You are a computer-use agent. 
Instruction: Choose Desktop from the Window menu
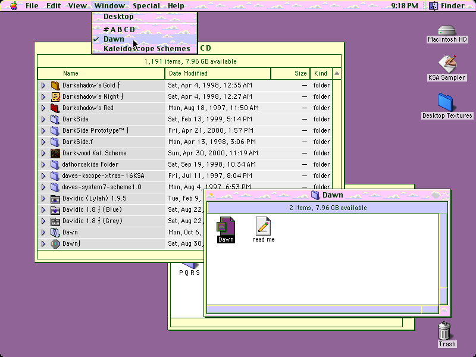[x=144, y=17]
